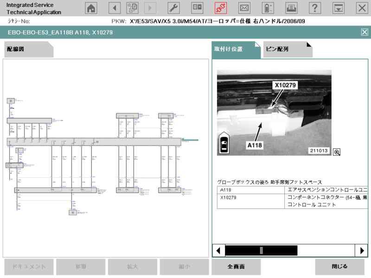Open the toolbar dropdown menu icon
371x278 pixels.
(339, 8)
